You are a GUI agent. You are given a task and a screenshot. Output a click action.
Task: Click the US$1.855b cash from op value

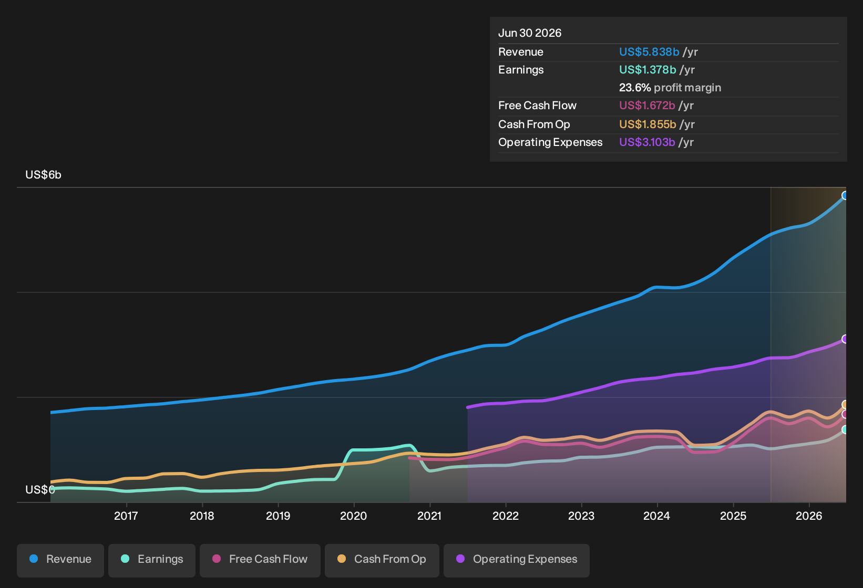648,124
